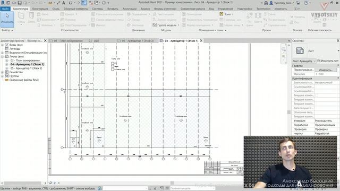Screen dimensions: 340x191
Task: Collapse the Листы (все) node
Action: click(2, 57)
